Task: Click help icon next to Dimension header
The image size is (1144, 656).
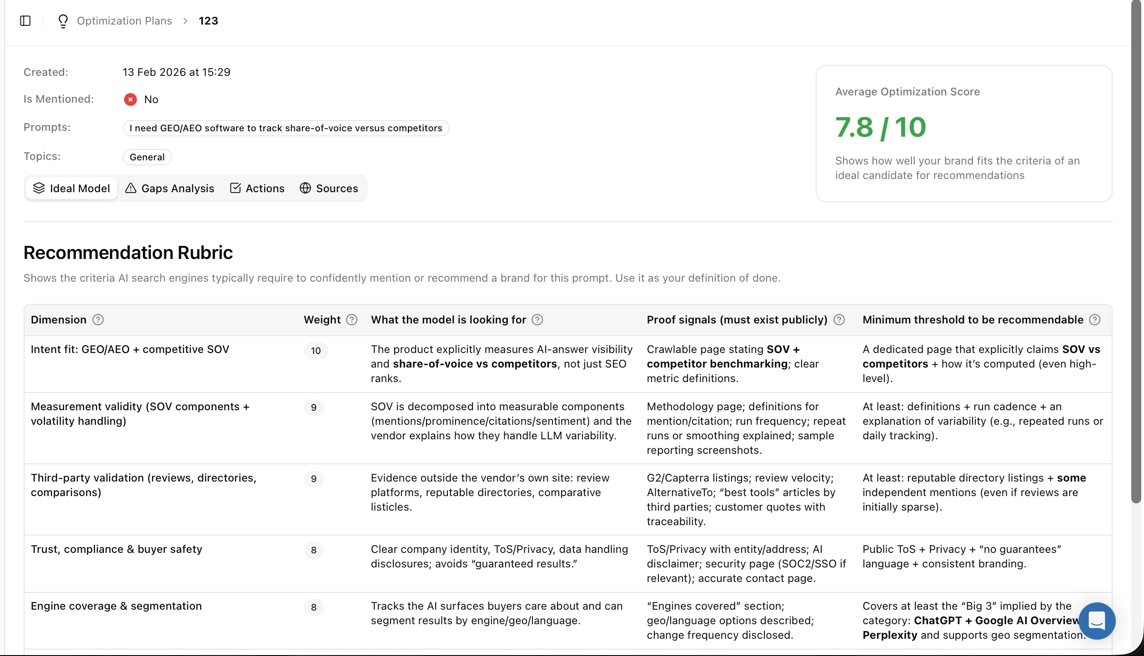Action: 98,320
